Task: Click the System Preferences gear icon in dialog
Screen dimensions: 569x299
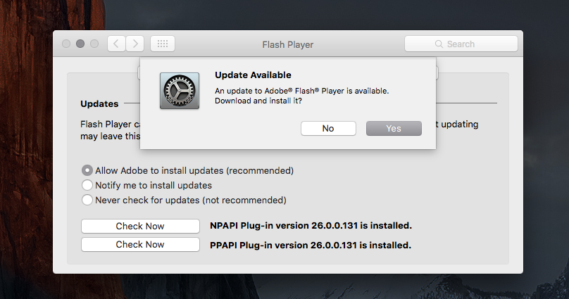Action: (x=180, y=91)
